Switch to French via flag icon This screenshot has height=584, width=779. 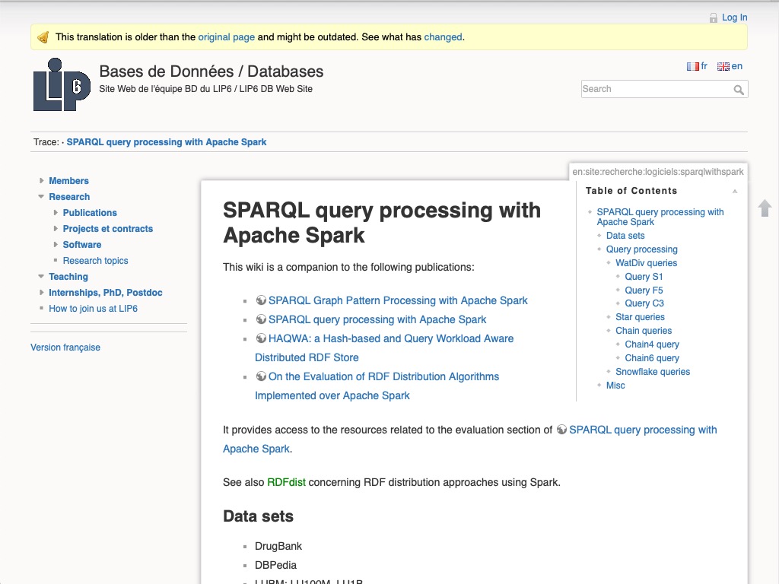[695, 65]
